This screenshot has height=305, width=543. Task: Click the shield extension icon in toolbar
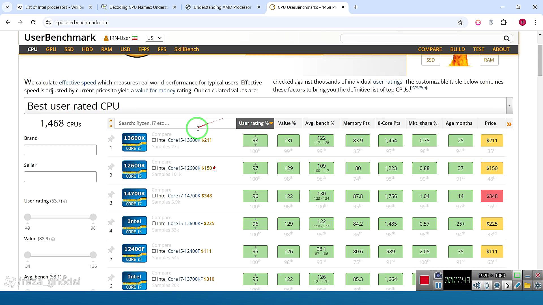(491, 23)
